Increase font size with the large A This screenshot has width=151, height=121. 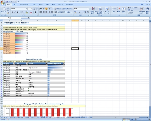click(34, 9)
